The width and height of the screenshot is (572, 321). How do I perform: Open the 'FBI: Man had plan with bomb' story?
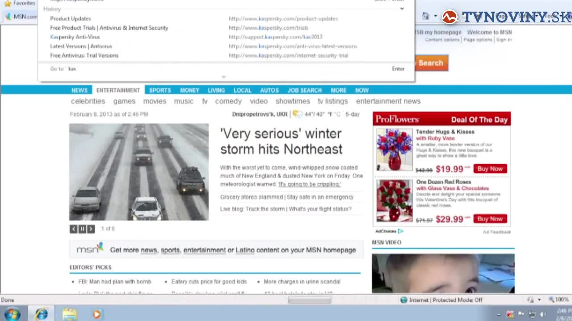(x=115, y=282)
